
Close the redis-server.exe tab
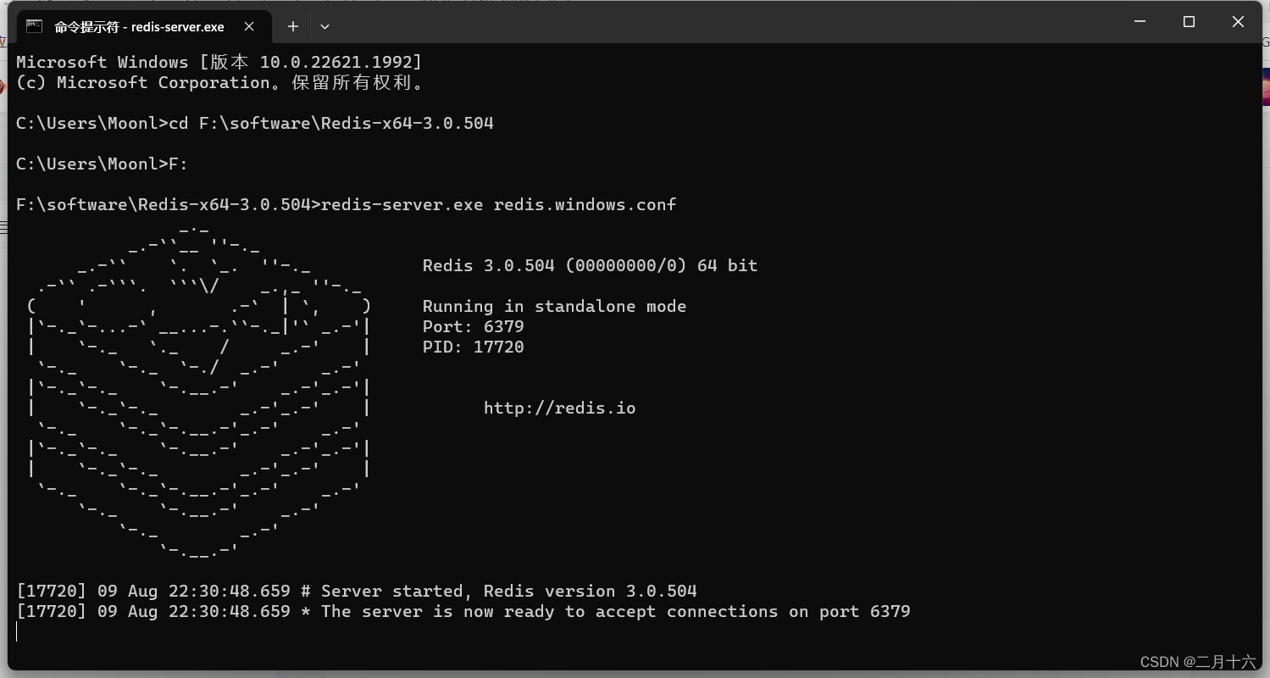(249, 26)
